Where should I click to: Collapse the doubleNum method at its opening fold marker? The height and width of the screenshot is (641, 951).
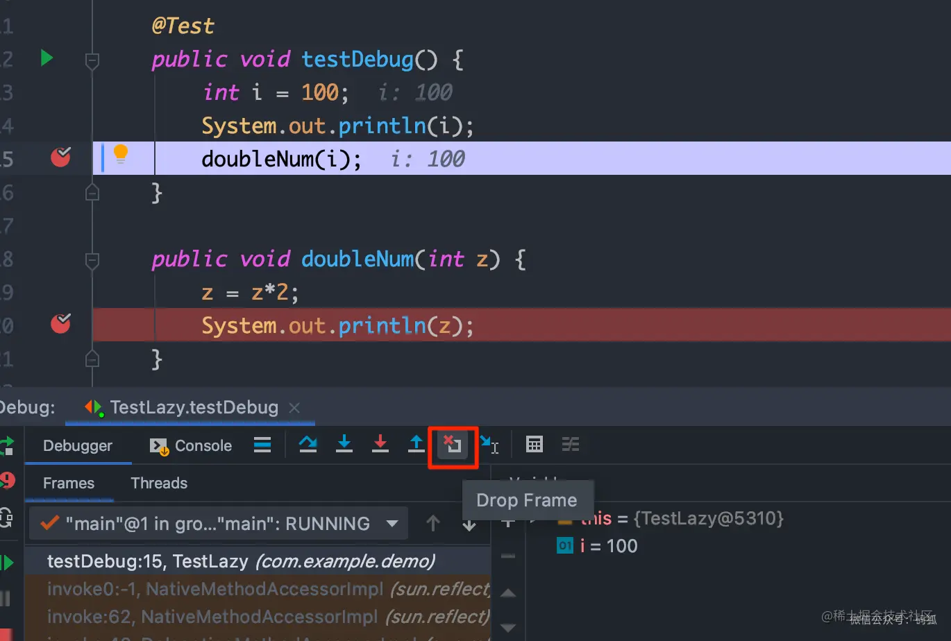92,261
